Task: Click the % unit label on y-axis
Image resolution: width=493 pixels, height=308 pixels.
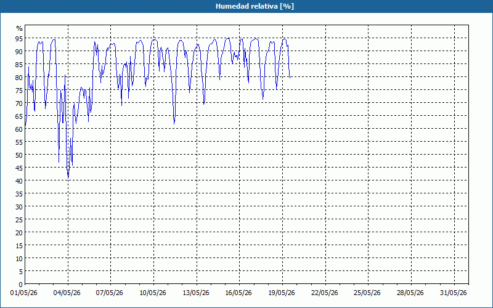Action: coord(20,28)
